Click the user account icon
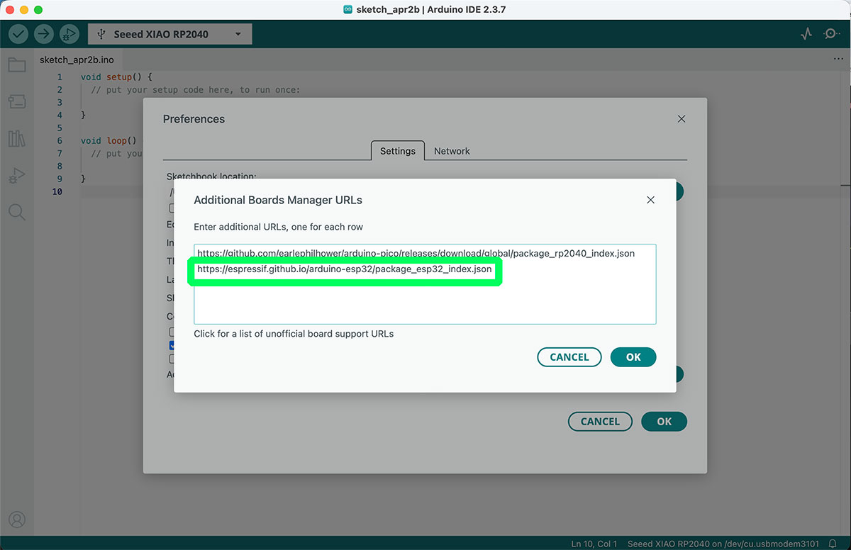 click(x=17, y=520)
